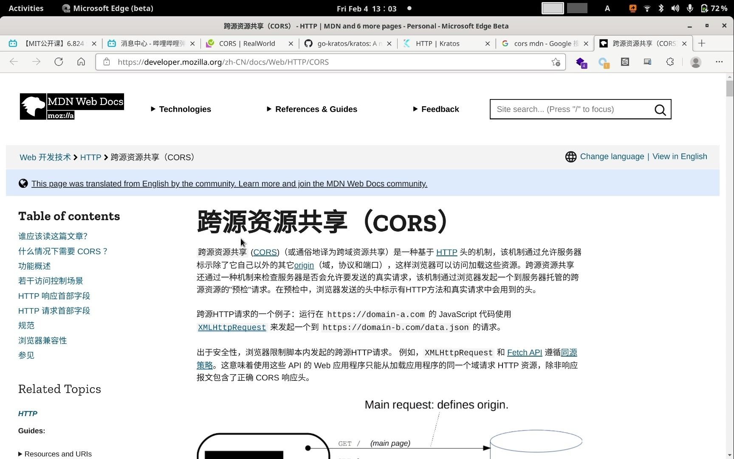Screen dimensions: 734x459
Task: Open the input method A indicator
Action: coord(607,8)
